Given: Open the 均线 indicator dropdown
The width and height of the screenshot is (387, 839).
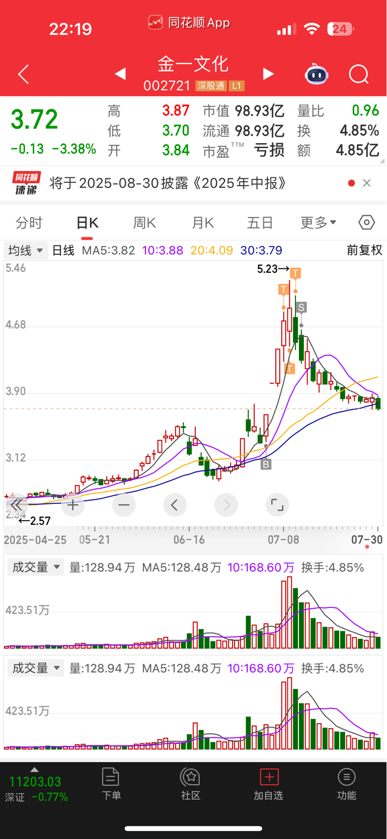Looking at the screenshot, I should (26, 250).
